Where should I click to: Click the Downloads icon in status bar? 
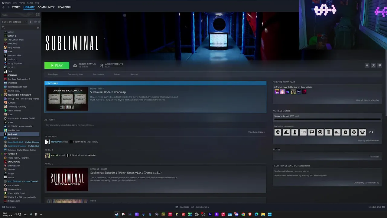[177, 207]
